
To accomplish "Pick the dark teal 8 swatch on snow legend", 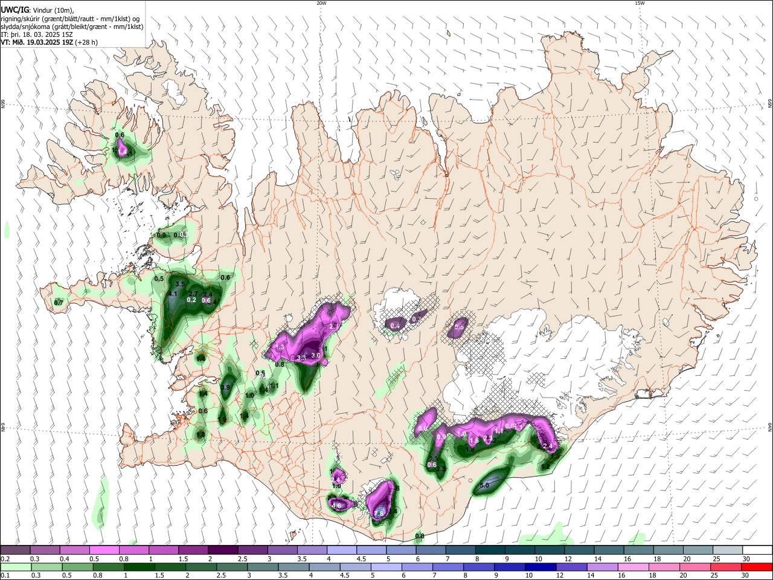I will pyautogui.click(x=489, y=550).
